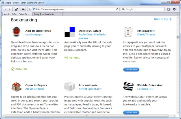
Task: Click the Webbla Extension zebra icon
Action: pyautogui.click(x=128, y=87)
